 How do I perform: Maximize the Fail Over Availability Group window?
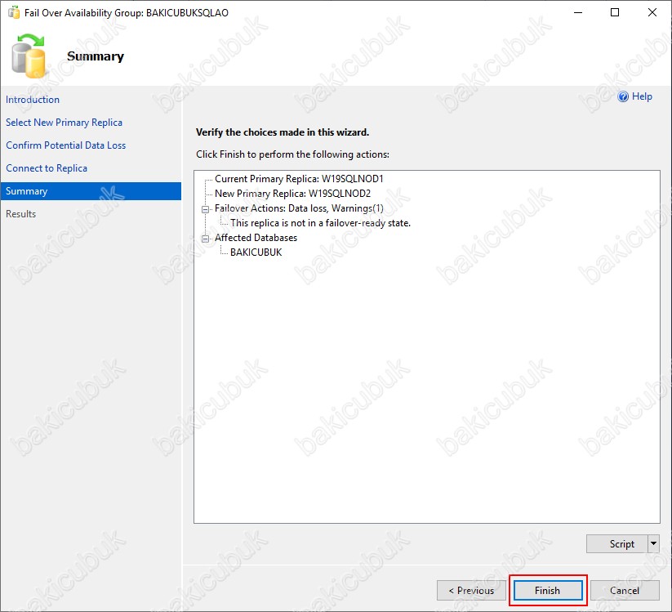click(x=615, y=12)
